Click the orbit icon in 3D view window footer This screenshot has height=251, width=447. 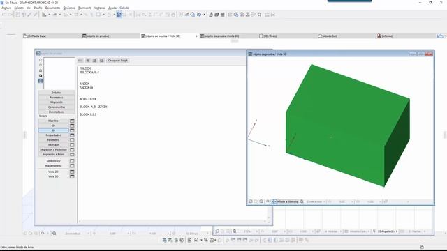[x=268, y=201]
